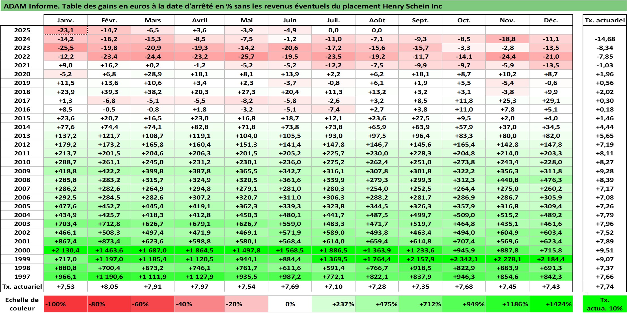
Task: Select the 2025 row label
Action: pyautogui.click(x=22, y=30)
